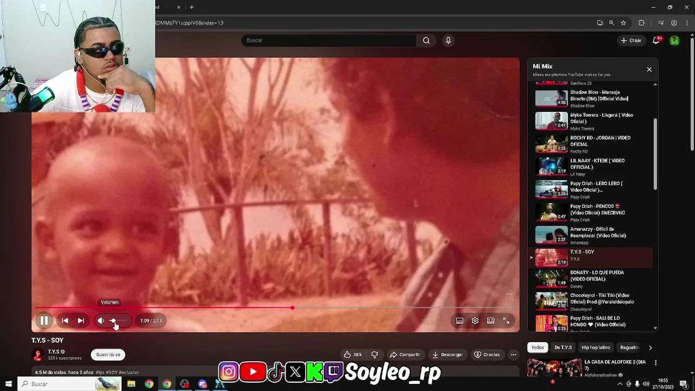This screenshot has width=695, height=391.
Task: Play Papy Crish - LERO LERO from the mix
Action: tap(593, 190)
